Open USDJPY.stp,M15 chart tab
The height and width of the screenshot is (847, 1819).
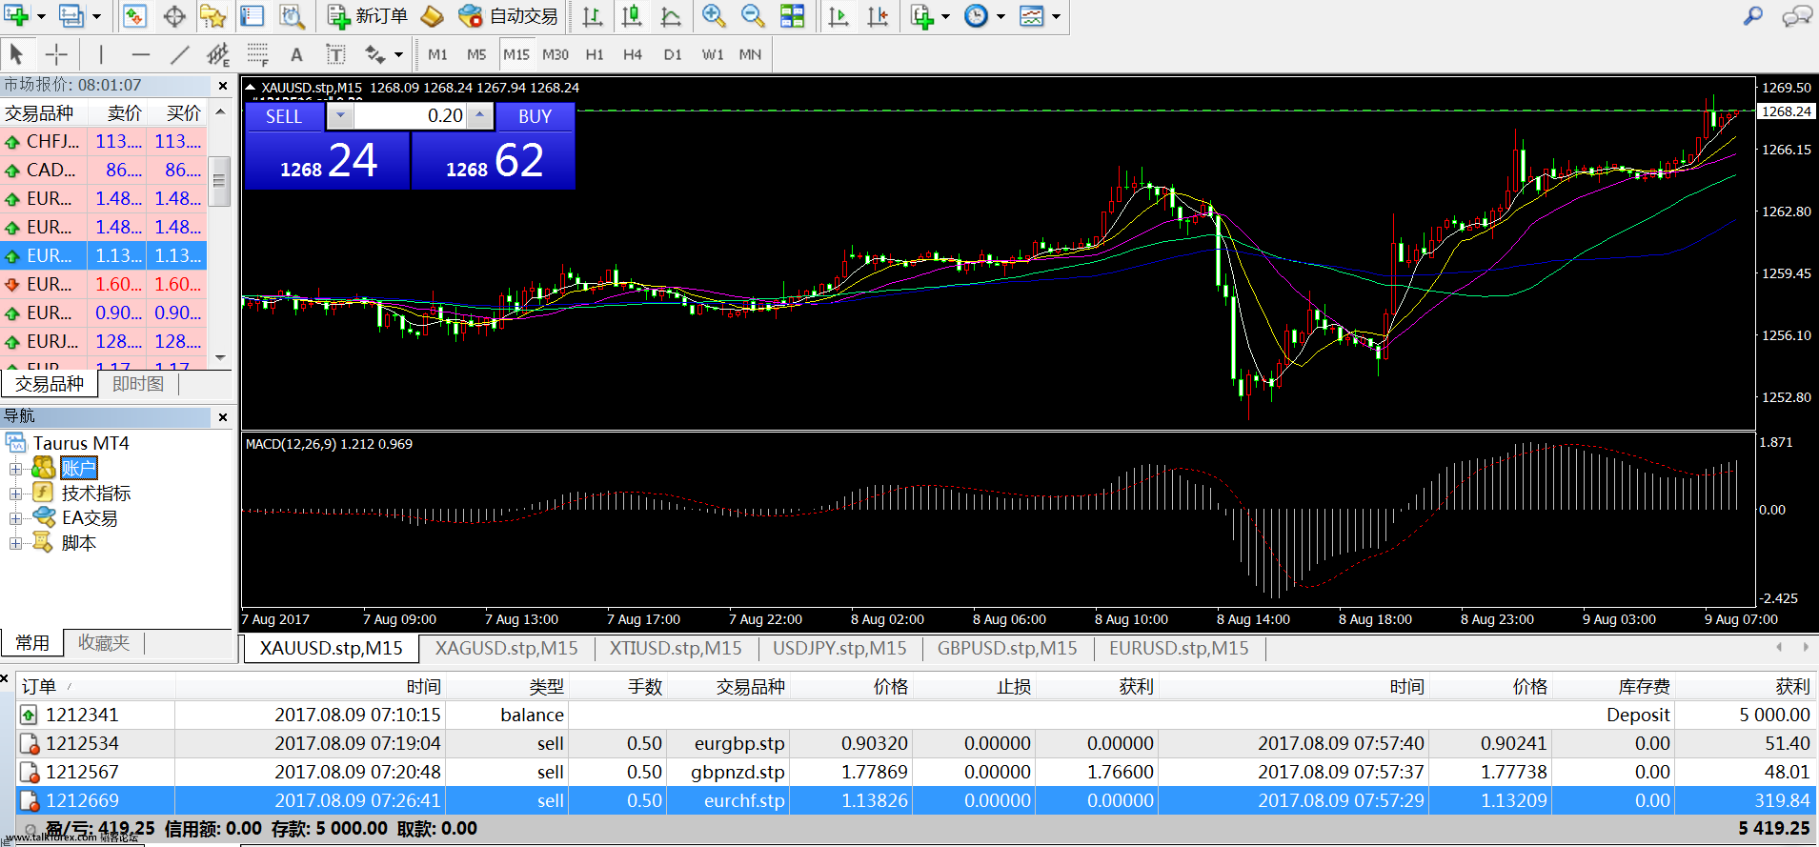[x=839, y=648]
